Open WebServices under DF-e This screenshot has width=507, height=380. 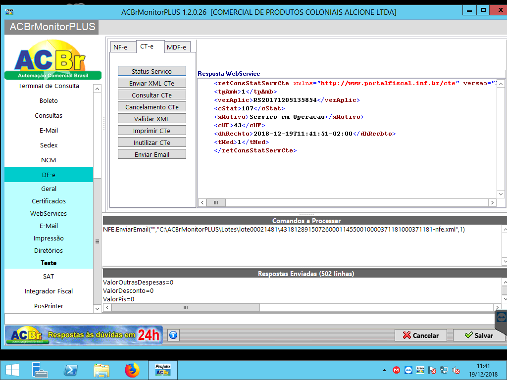tap(49, 213)
